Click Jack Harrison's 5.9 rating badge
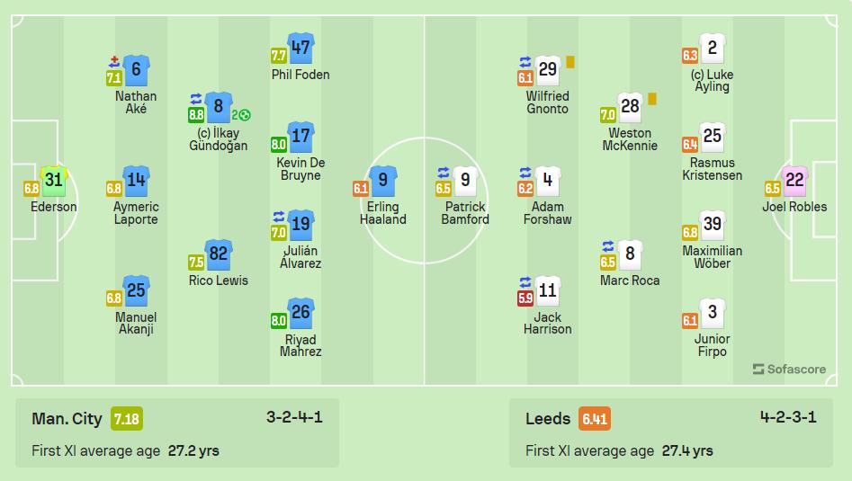Screen dimensions: 852x481 [x=525, y=298]
